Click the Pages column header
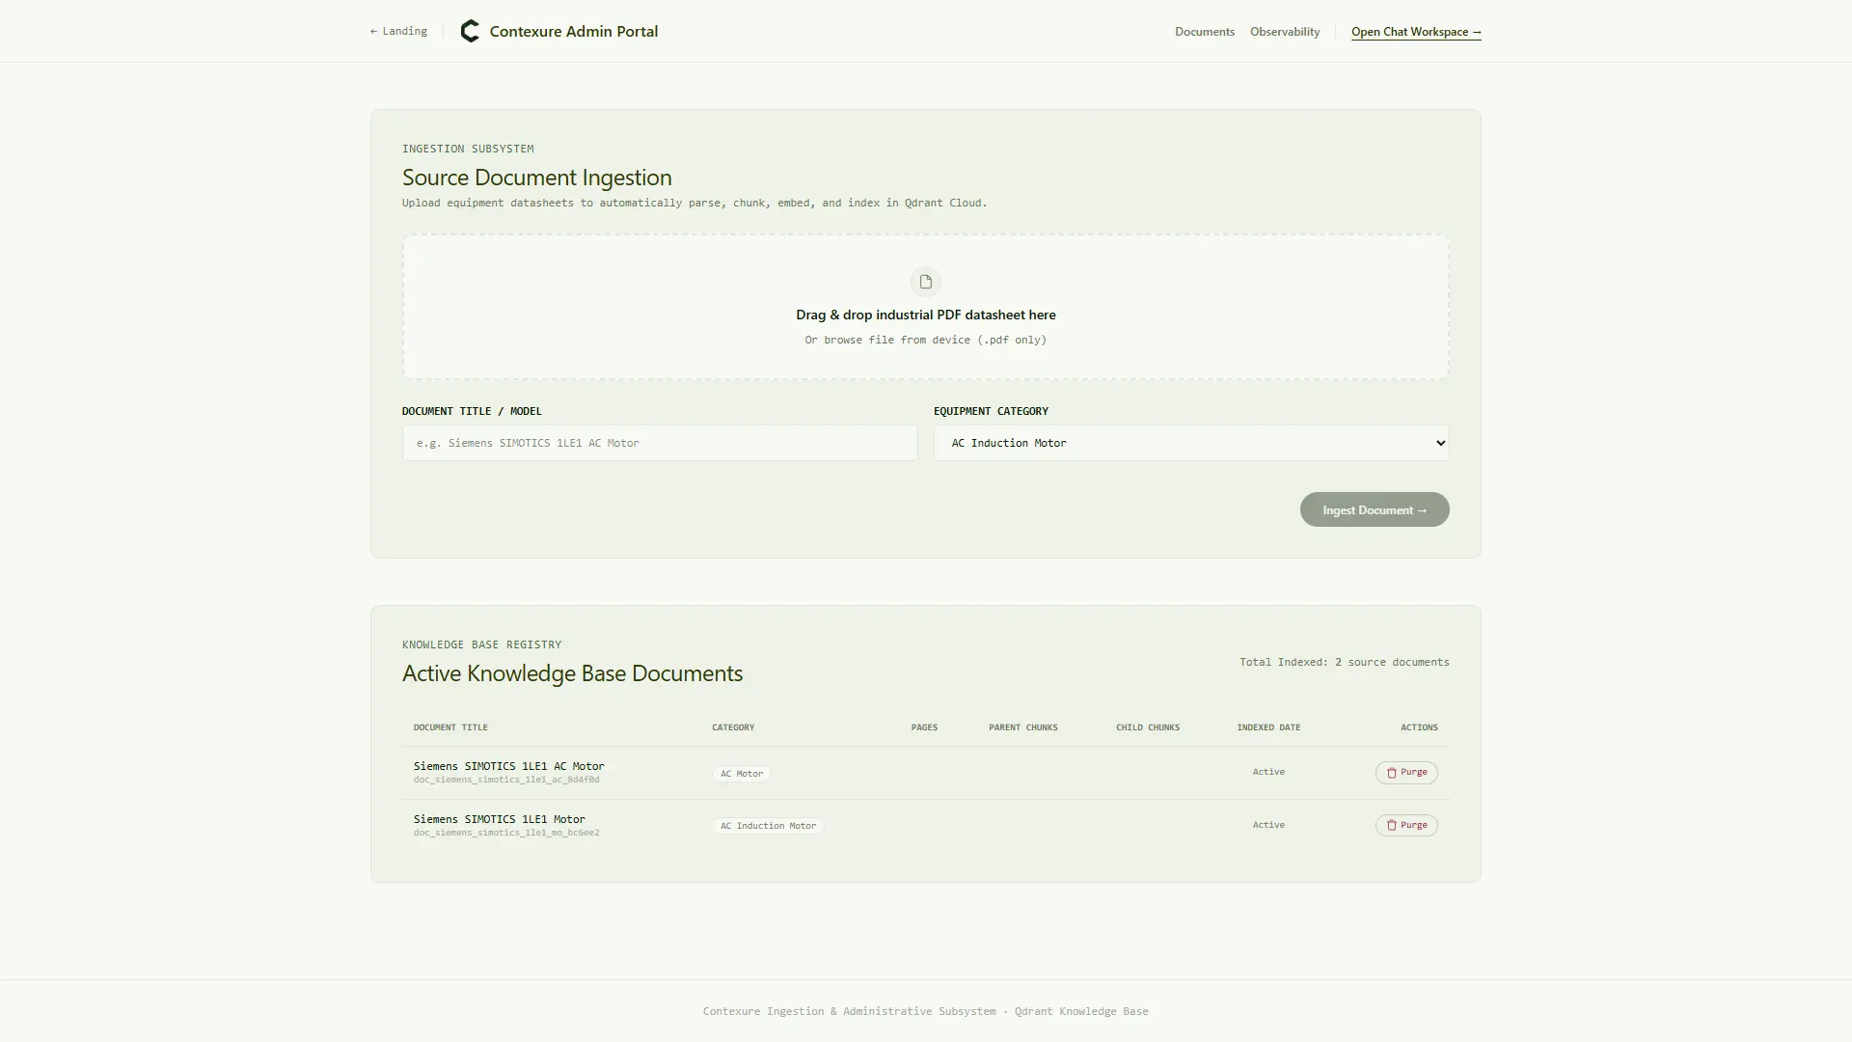 click(924, 727)
